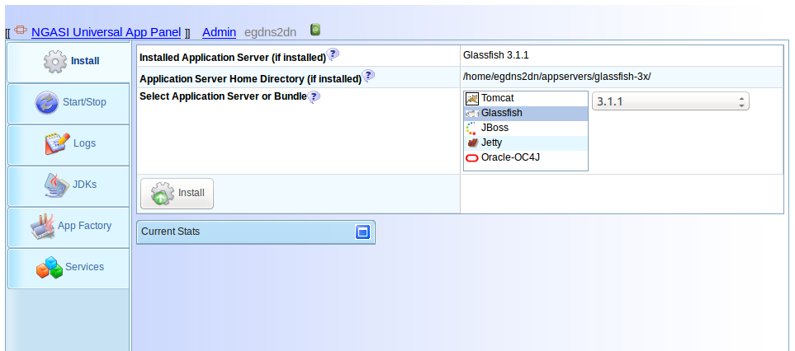Follow the Admin link

(x=219, y=32)
